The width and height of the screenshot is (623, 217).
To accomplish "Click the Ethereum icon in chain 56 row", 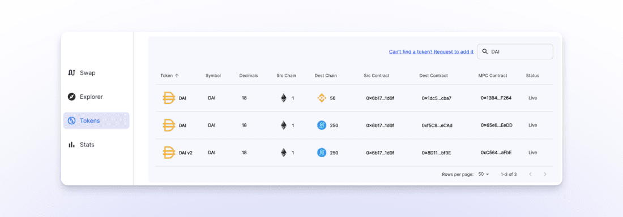I will pyautogui.click(x=283, y=98).
